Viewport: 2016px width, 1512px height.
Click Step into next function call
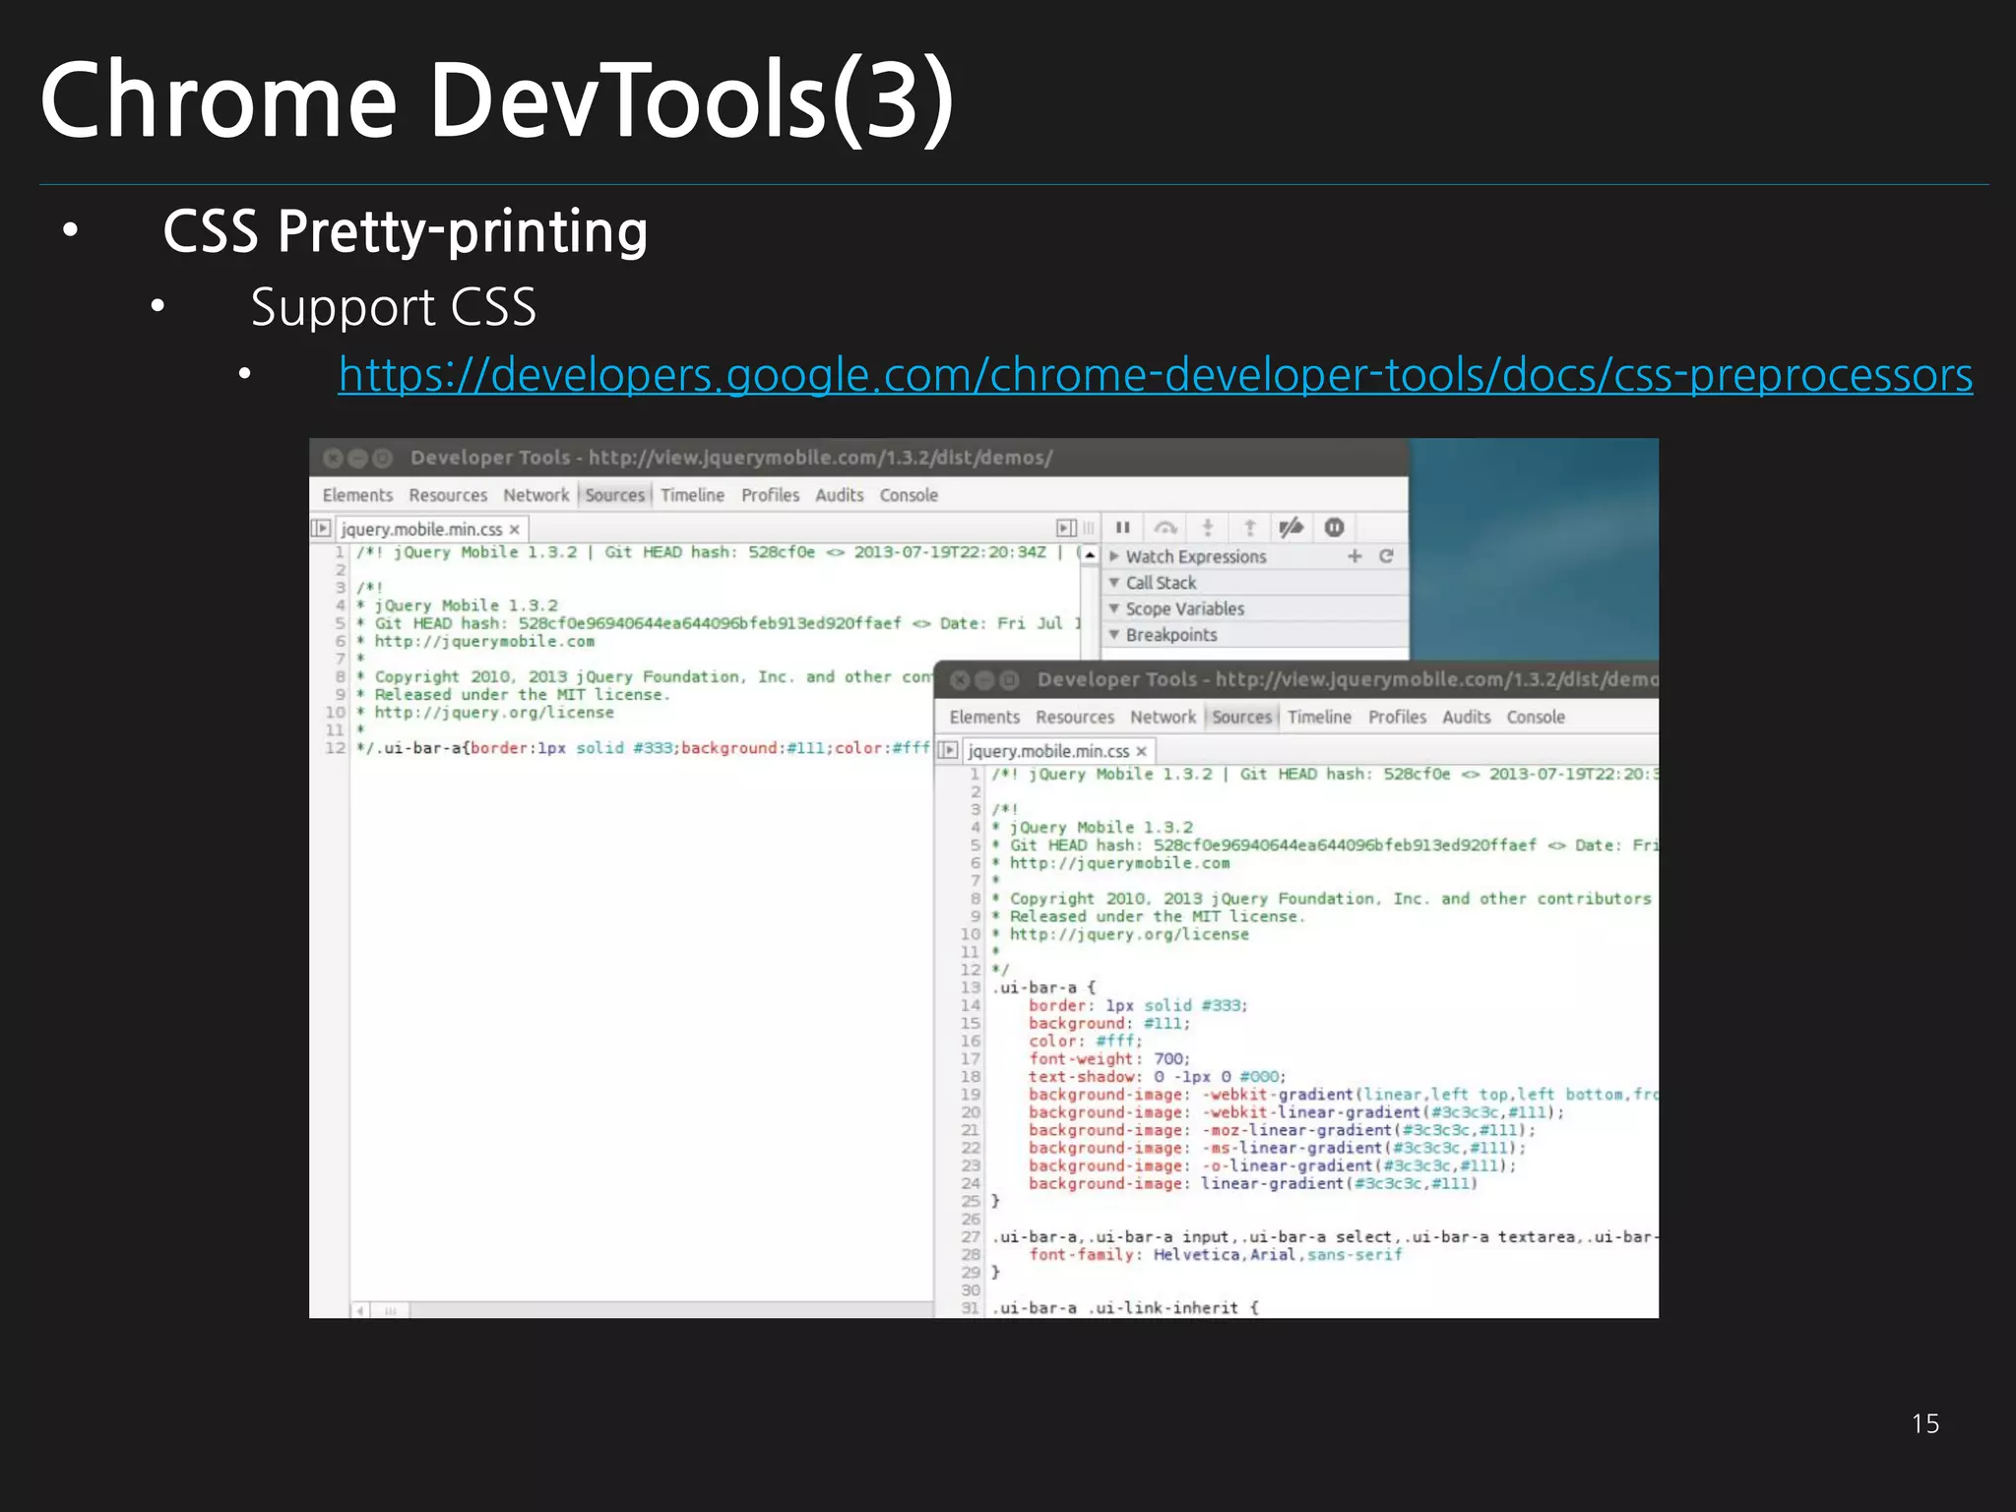[x=1208, y=528]
